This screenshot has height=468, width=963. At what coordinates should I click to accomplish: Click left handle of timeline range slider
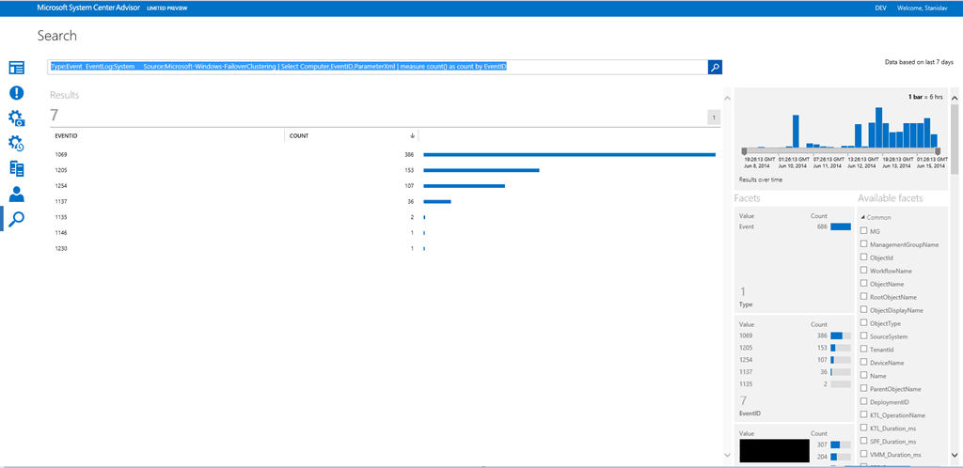pyautogui.click(x=745, y=150)
